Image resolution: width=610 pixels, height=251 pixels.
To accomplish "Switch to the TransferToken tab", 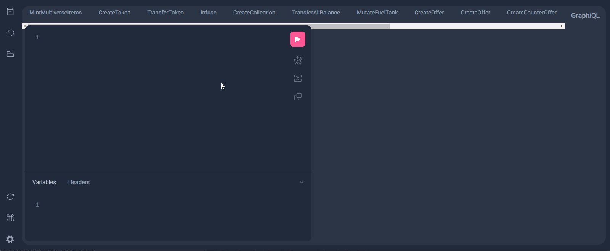I will tap(165, 13).
